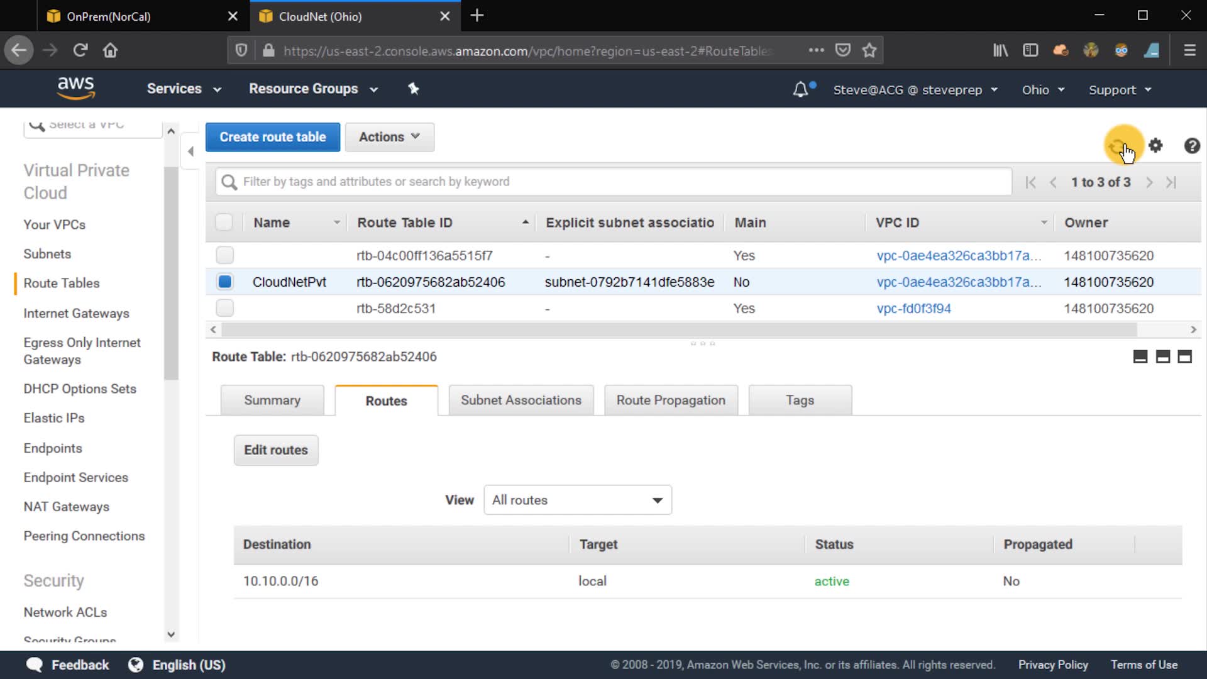Collapse the left navigation pane arrow
The image size is (1207, 679).
pyautogui.click(x=190, y=151)
